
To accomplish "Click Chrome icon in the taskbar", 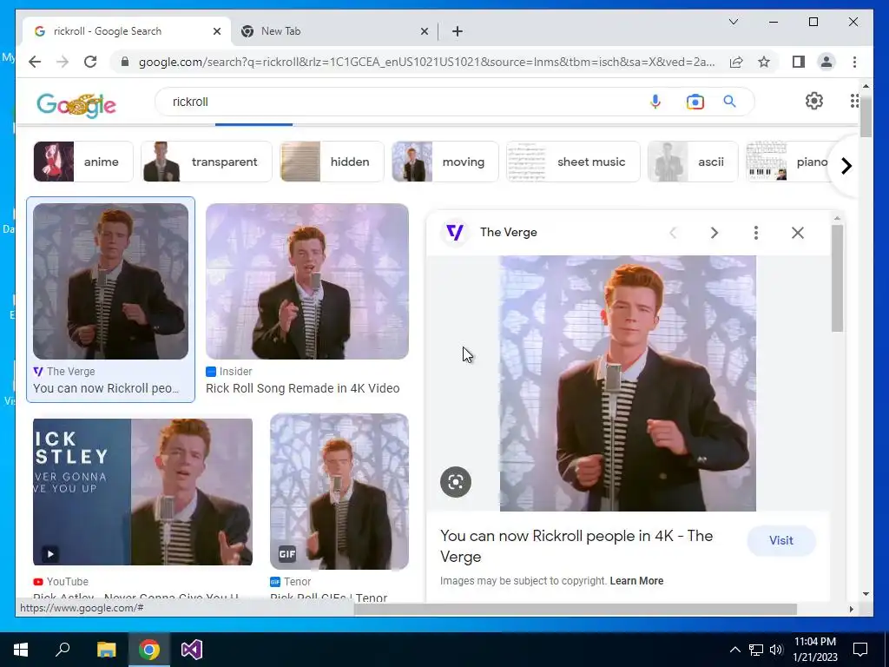I will (149, 650).
